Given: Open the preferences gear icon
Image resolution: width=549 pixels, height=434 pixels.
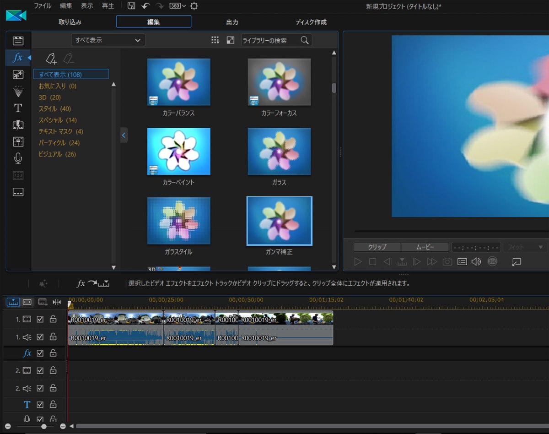Looking at the screenshot, I should click(194, 6).
